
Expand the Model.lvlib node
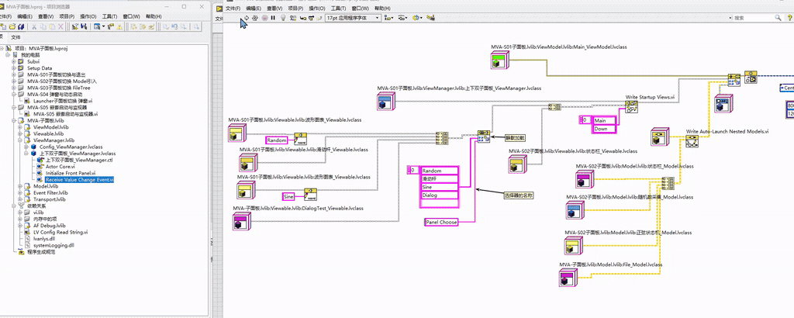(20, 186)
